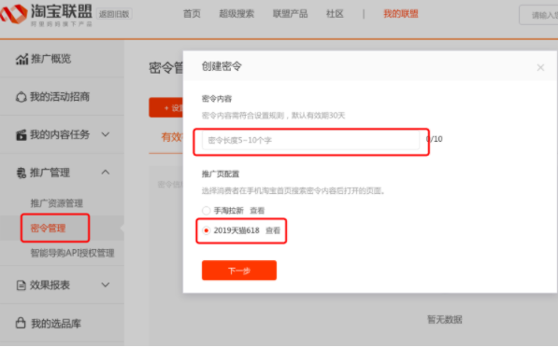This screenshot has width=558, height=347.
Task: Close the 创建密令 dialog
Action: coord(540,67)
